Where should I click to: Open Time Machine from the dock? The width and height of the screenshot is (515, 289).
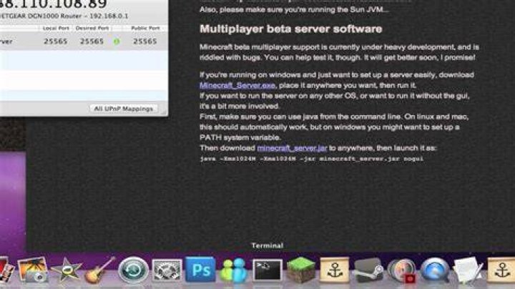pos(133,270)
